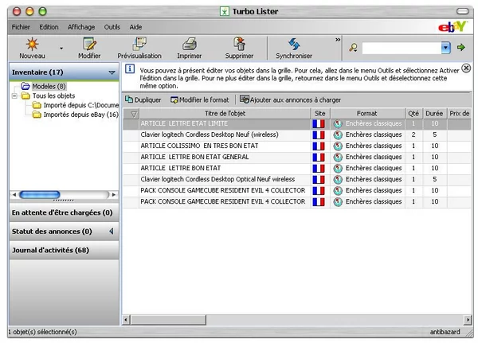Click the Nouveau sun icon
Image resolution: width=478 pixels, height=343 pixels.
[32, 45]
